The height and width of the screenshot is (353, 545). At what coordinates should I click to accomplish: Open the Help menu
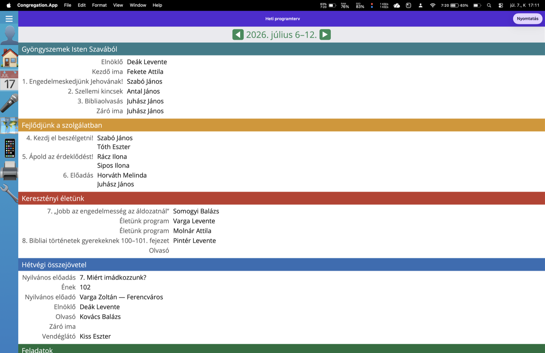(x=157, y=5)
